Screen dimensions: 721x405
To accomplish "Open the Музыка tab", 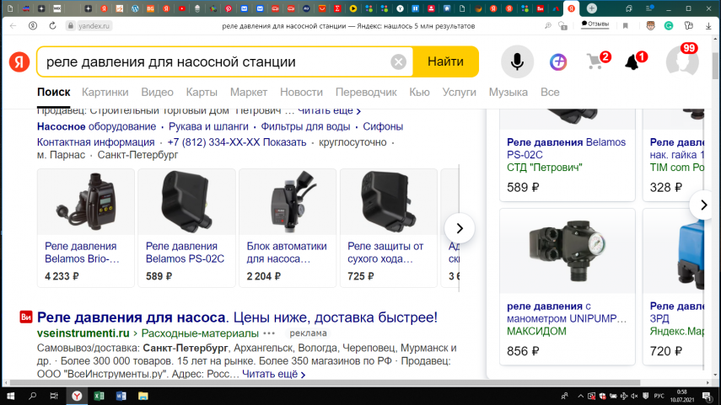I will click(508, 92).
